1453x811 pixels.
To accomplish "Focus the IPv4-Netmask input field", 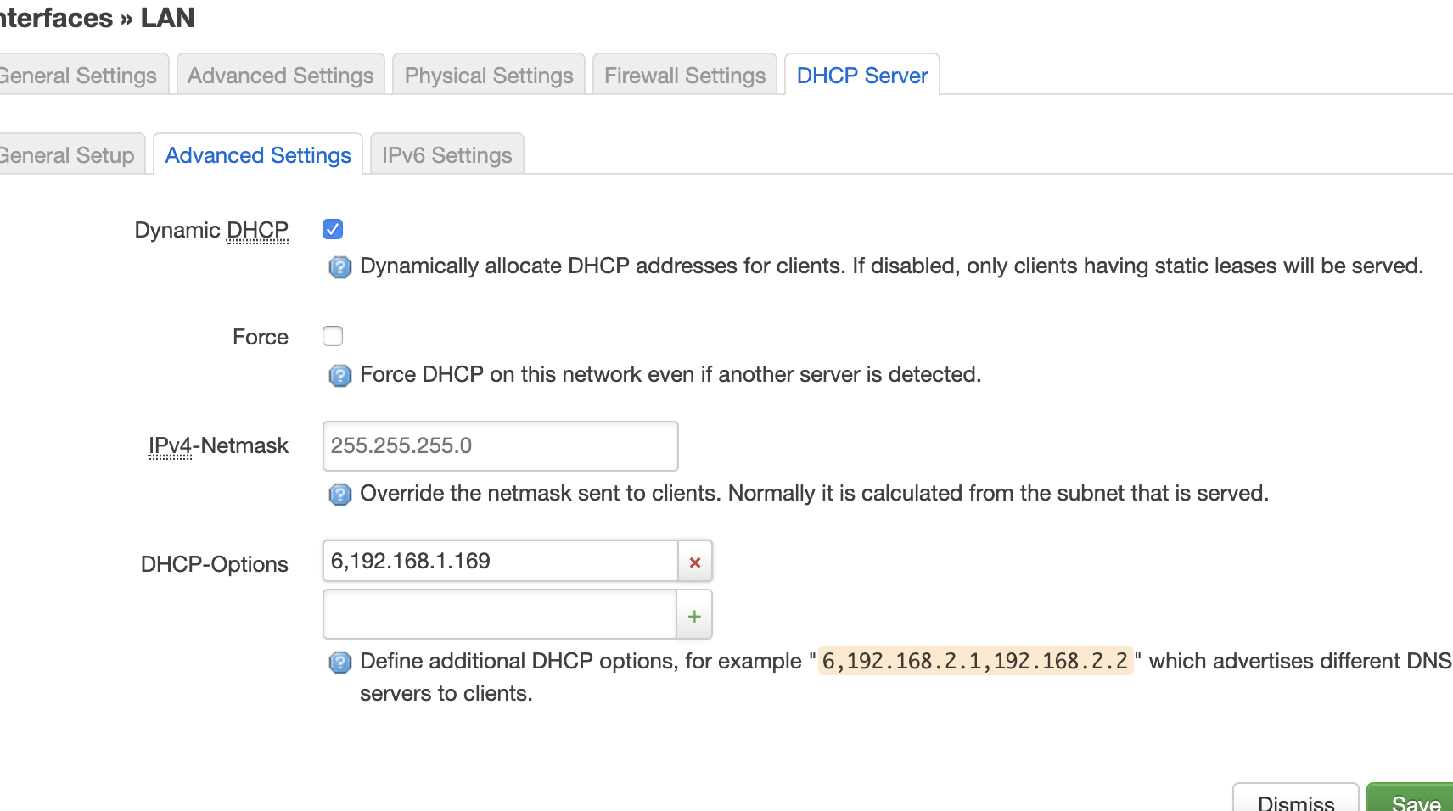I will 501,446.
